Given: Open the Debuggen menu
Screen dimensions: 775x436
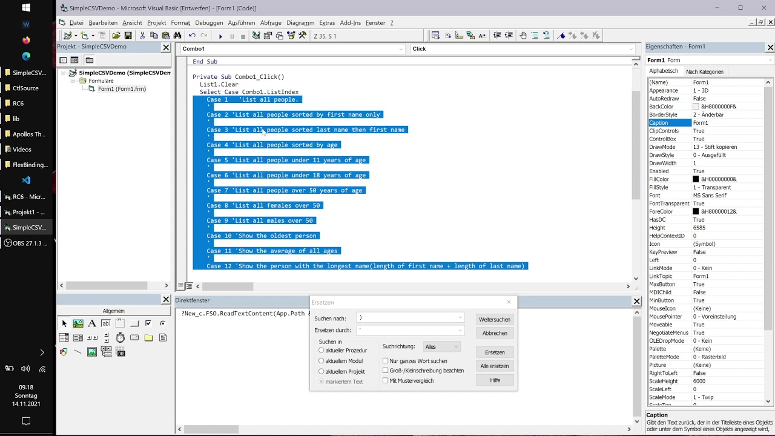Looking at the screenshot, I should coord(209,22).
